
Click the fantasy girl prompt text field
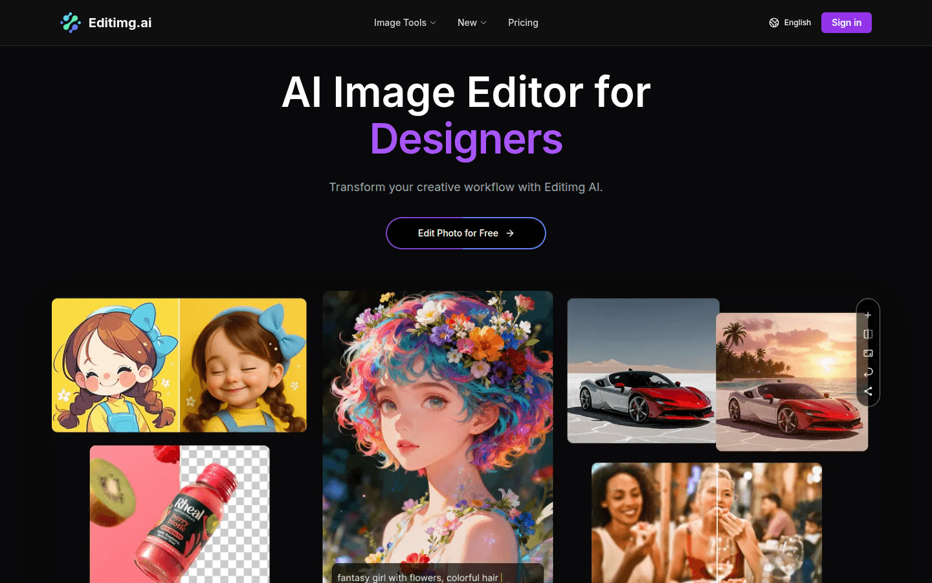tap(438, 577)
